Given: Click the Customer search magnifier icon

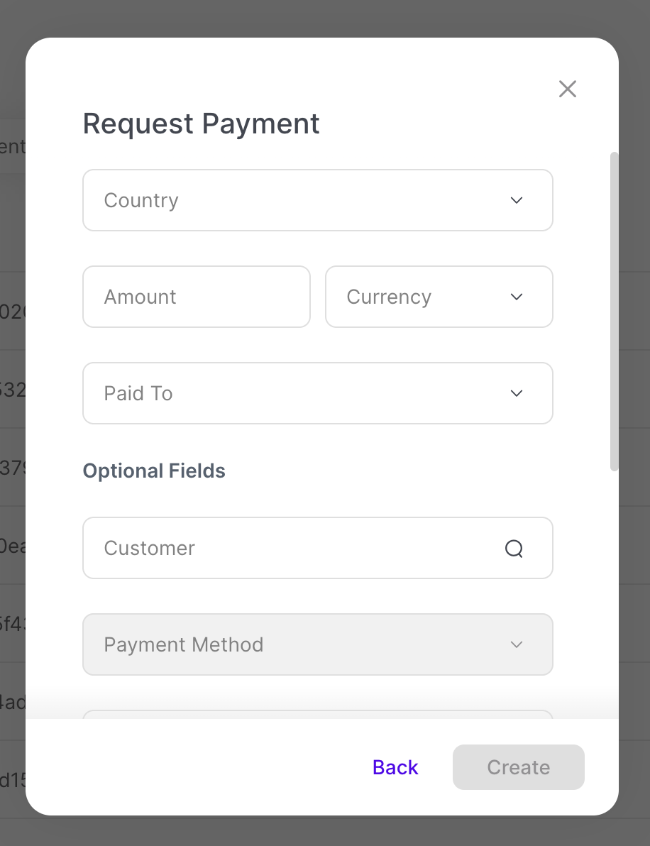Looking at the screenshot, I should point(514,549).
